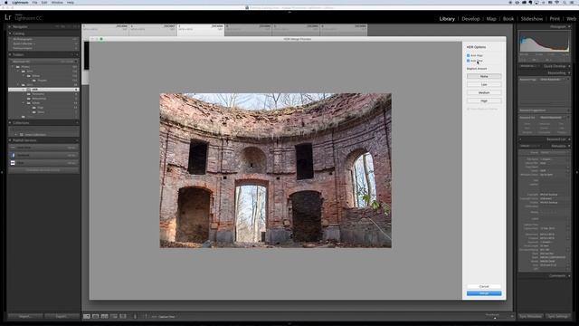
Task: Collapse the Metadata panel
Action: tap(569, 146)
